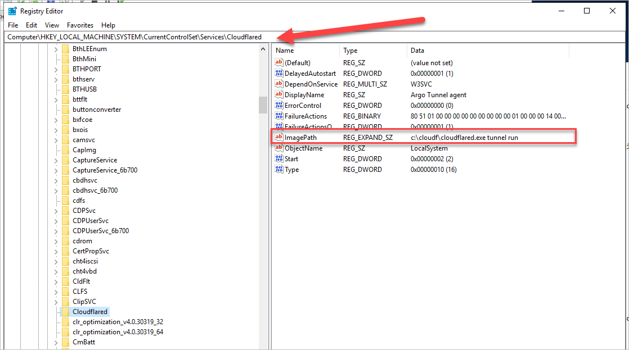
Task: Open the Favorites menu
Action: click(80, 25)
